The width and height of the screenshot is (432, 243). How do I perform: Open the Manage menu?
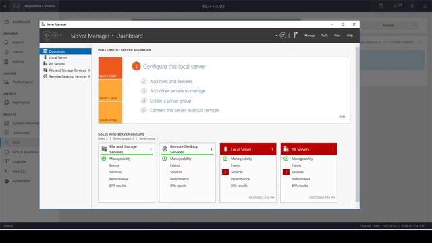coord(310,36)
